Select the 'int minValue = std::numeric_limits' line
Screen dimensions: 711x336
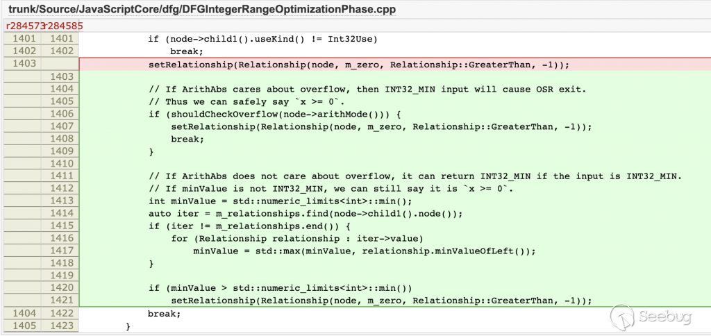(x=280, y=201)
